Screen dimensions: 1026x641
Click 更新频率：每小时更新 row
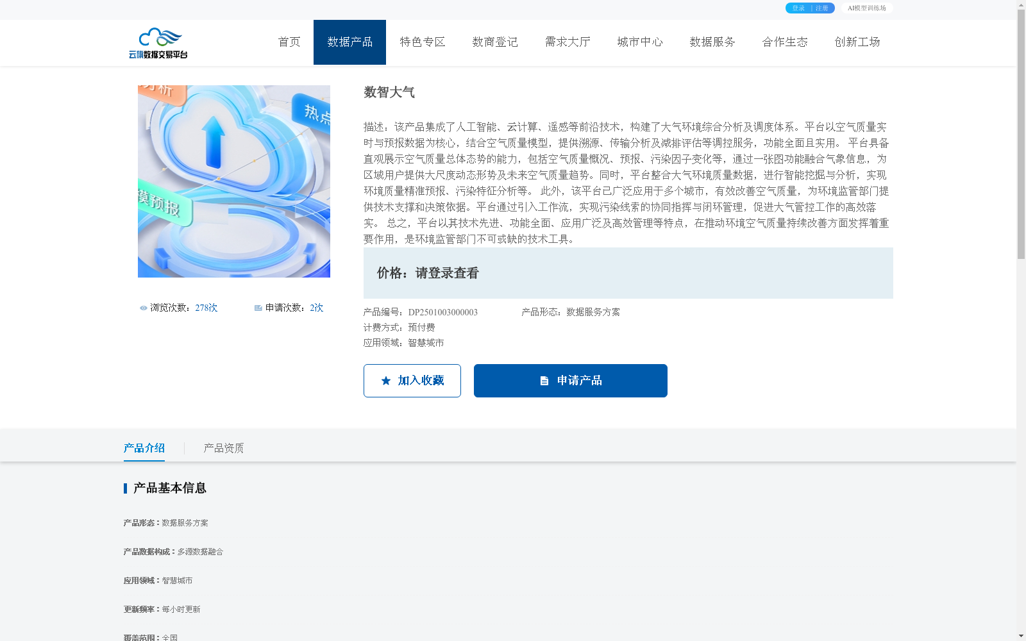point(162,610)
